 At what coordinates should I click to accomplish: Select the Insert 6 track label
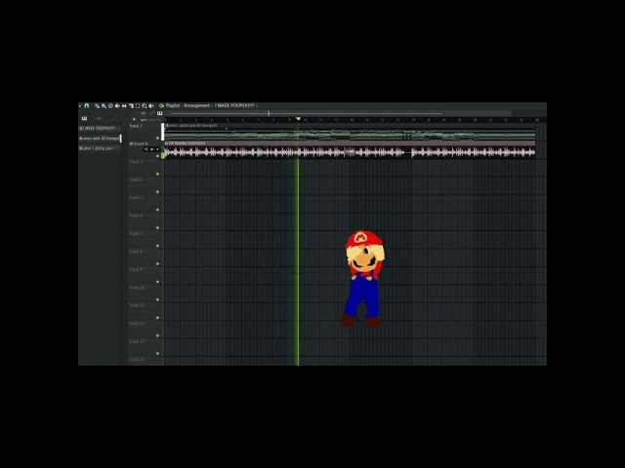[141, 143]
